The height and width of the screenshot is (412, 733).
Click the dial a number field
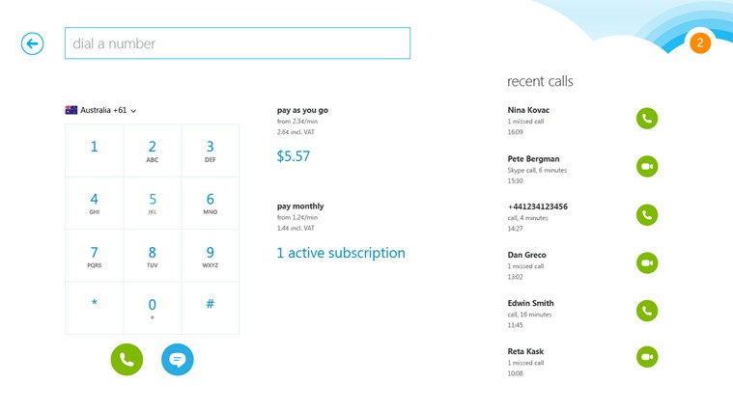tap(238, 43)
